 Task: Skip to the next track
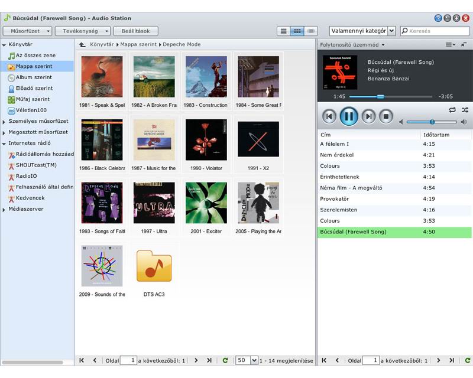click(x=368, y=116)
